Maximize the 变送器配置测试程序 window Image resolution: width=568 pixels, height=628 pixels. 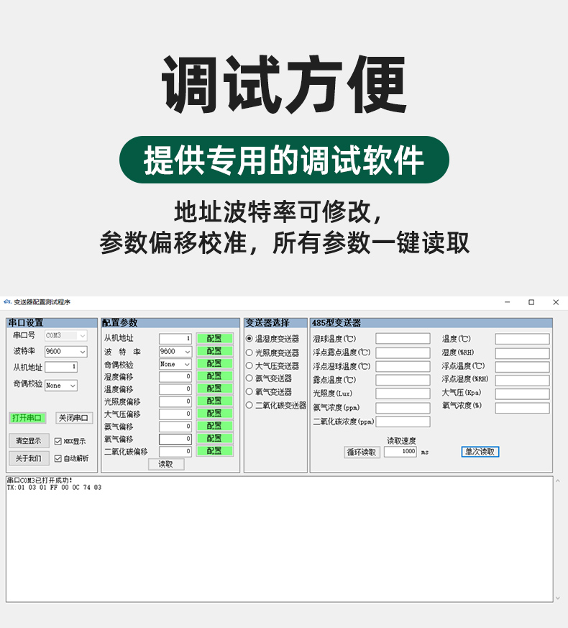[x=531, y=302]
